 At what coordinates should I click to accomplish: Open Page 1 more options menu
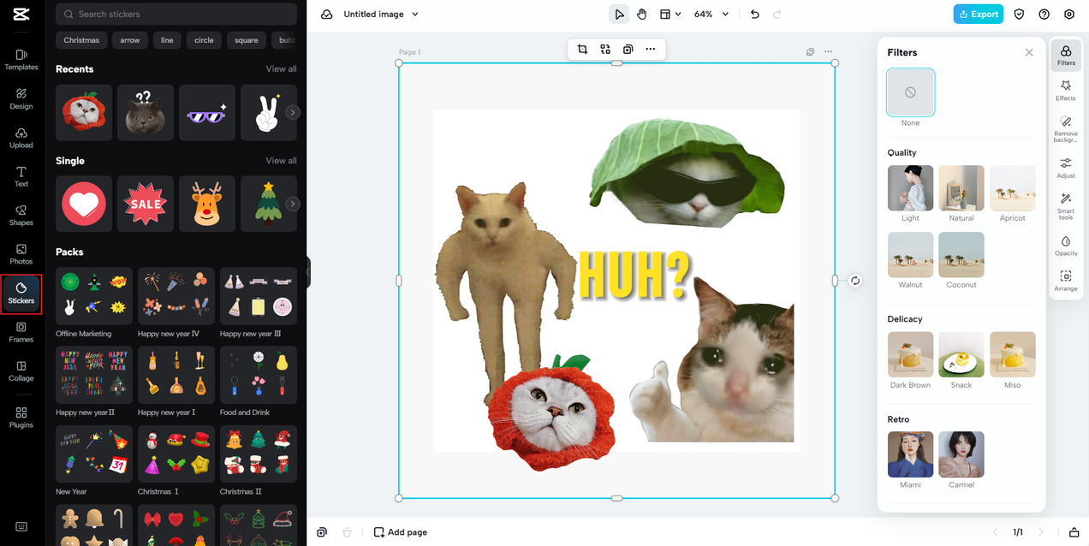[x=828, y=52]
